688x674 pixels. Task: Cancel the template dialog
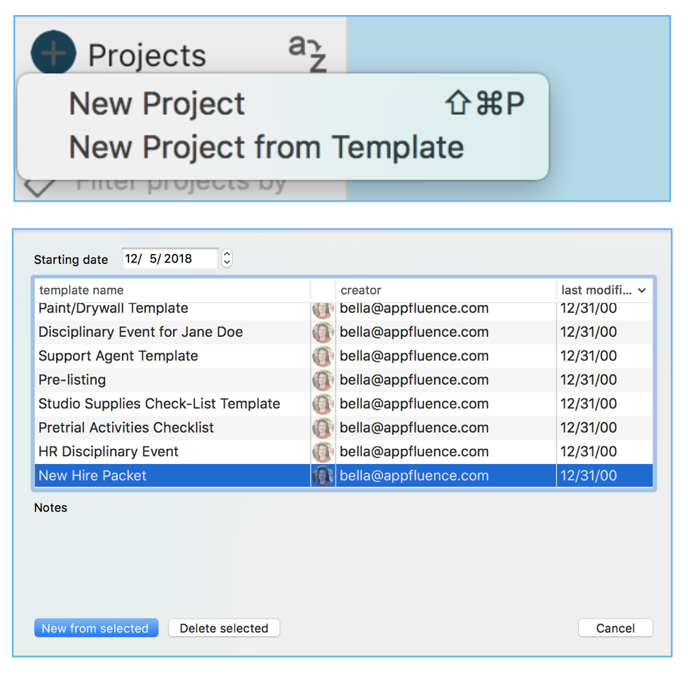[x=615, y=628]
